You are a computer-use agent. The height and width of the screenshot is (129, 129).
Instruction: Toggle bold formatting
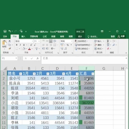(x=17, y=45)
